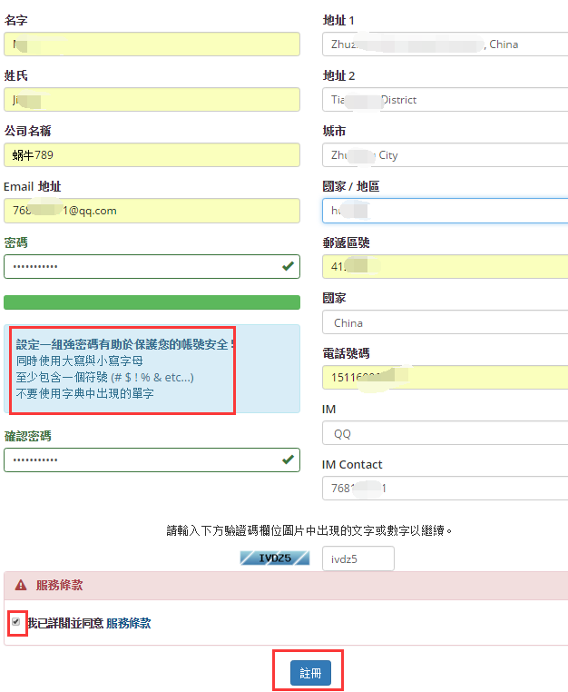Select the 公司名稱 field containing 蜗牛789
This screenshot has width=568, height=692.
152,155
